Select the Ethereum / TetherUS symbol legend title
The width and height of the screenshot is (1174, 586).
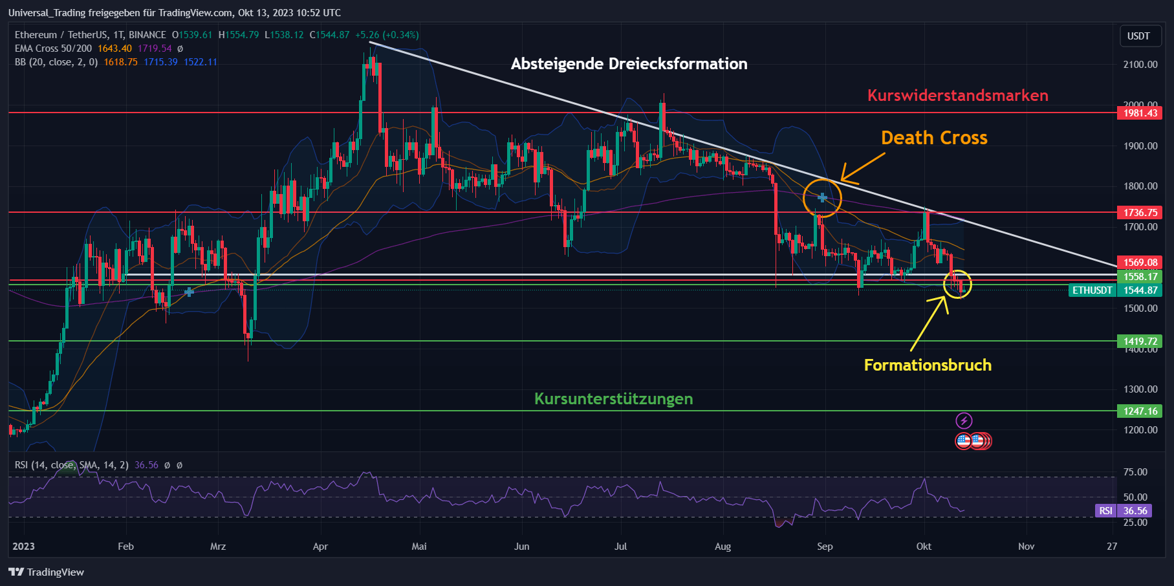pyautogui.click(x=91, y=35)
